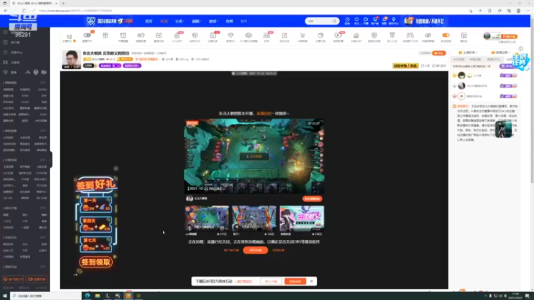
Task: Open the Windows Start menu
Action: (5, 296)
